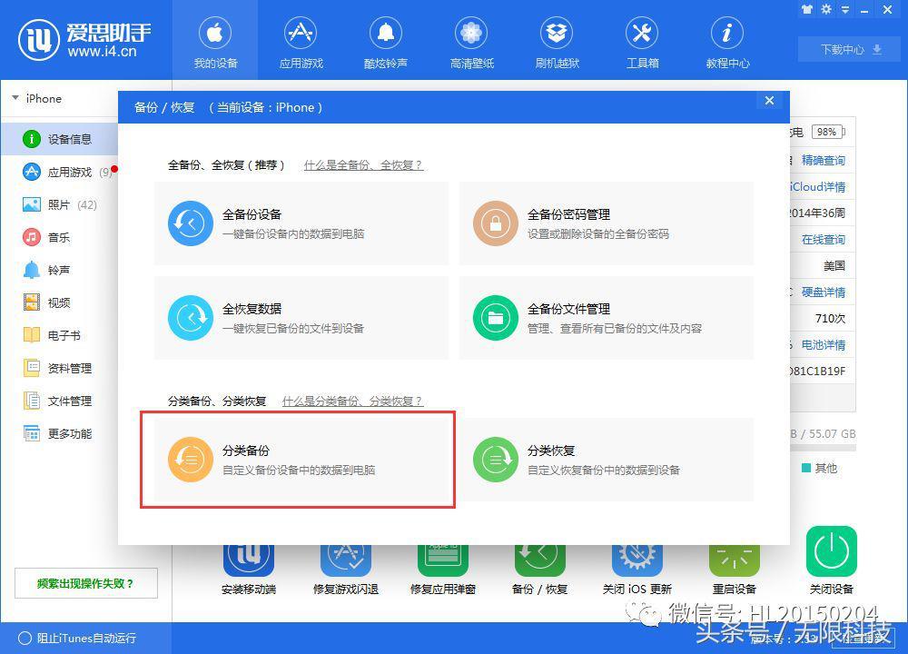908x654 pixels.
Task: Open the 工具箱 toolbox tab
Action: (x=642, y=43)
